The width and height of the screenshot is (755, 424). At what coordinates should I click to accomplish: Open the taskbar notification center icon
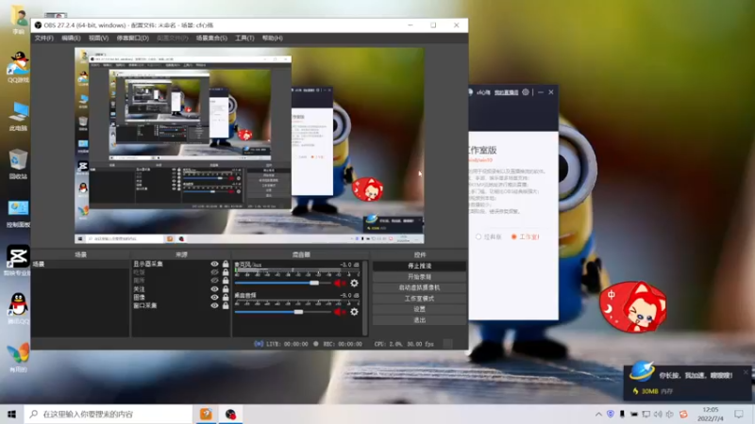(739, 414)
